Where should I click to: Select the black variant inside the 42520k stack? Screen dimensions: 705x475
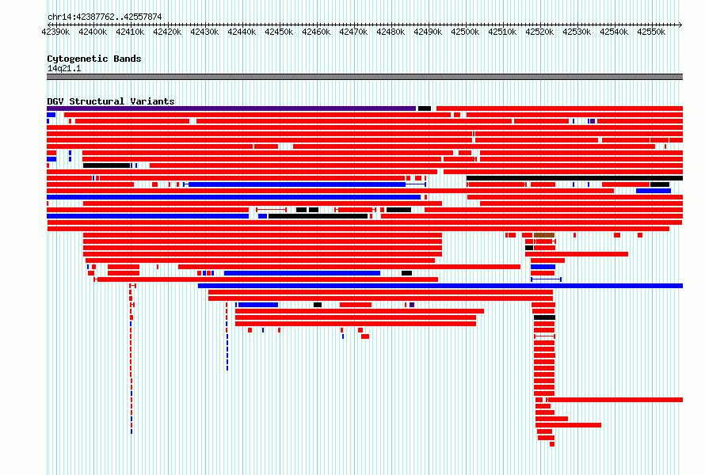(x=544, y=317)
